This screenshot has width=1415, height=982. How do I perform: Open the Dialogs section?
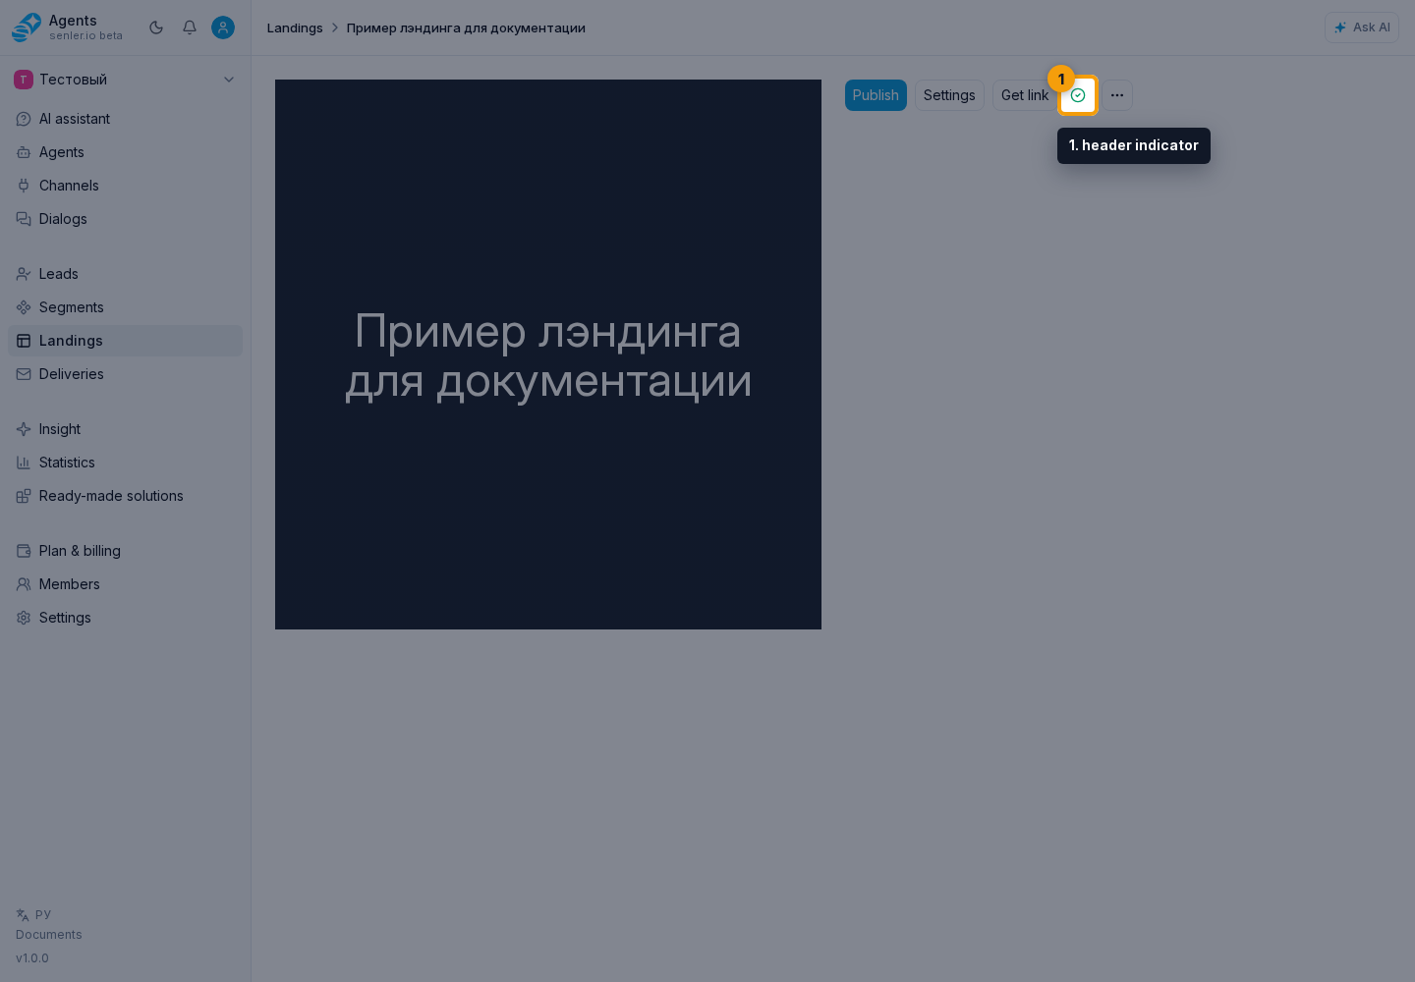click(125, 219)
